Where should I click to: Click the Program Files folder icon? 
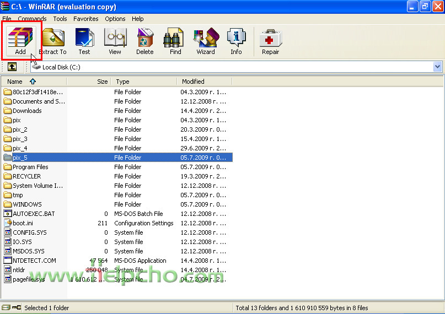click(8, 167)
